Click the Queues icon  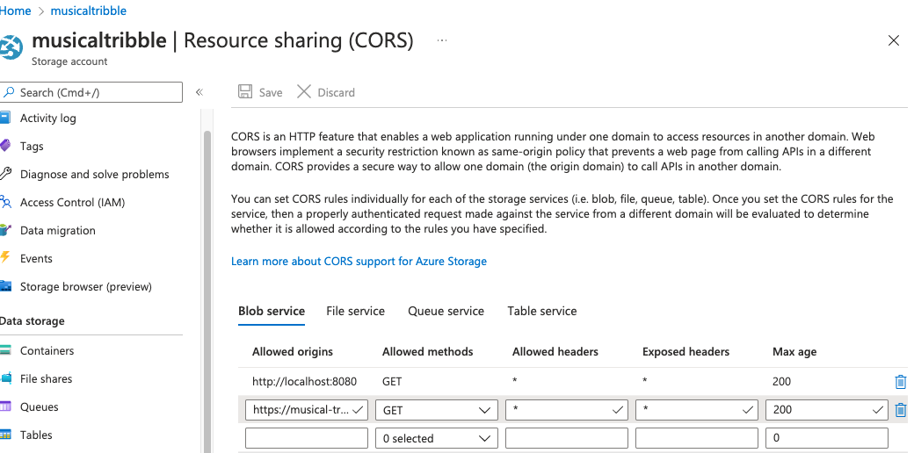(4, 406)
